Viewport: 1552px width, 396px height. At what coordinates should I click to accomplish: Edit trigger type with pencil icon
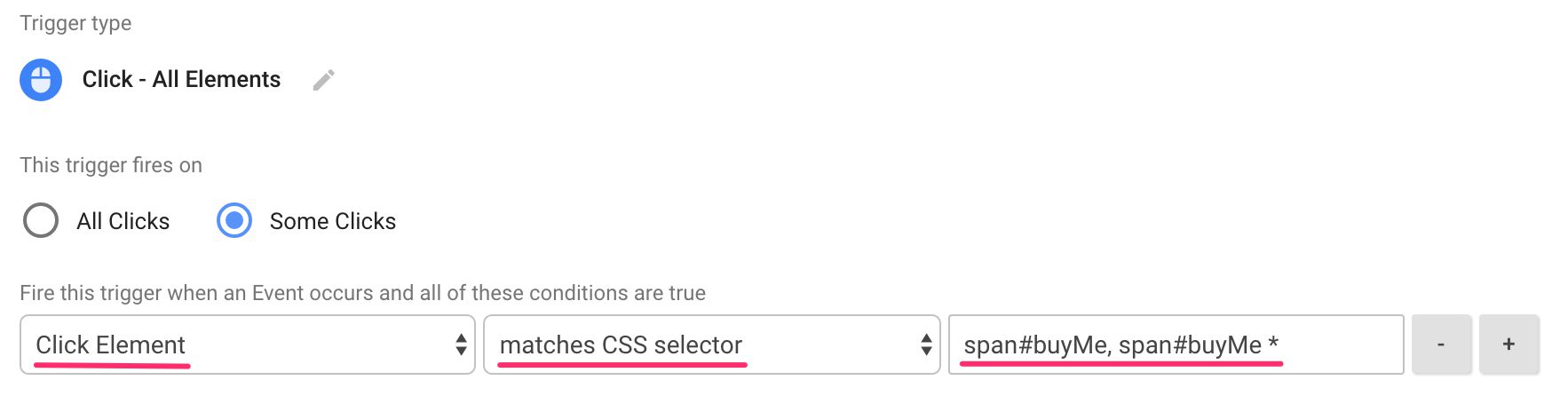(324, 80)
